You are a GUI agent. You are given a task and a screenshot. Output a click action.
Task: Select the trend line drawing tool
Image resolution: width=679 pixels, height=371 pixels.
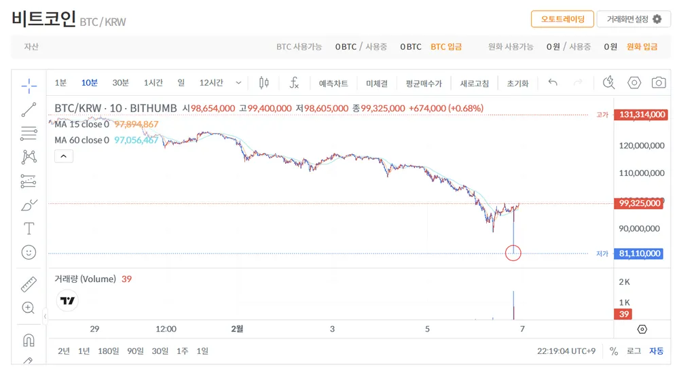point(29,109)
